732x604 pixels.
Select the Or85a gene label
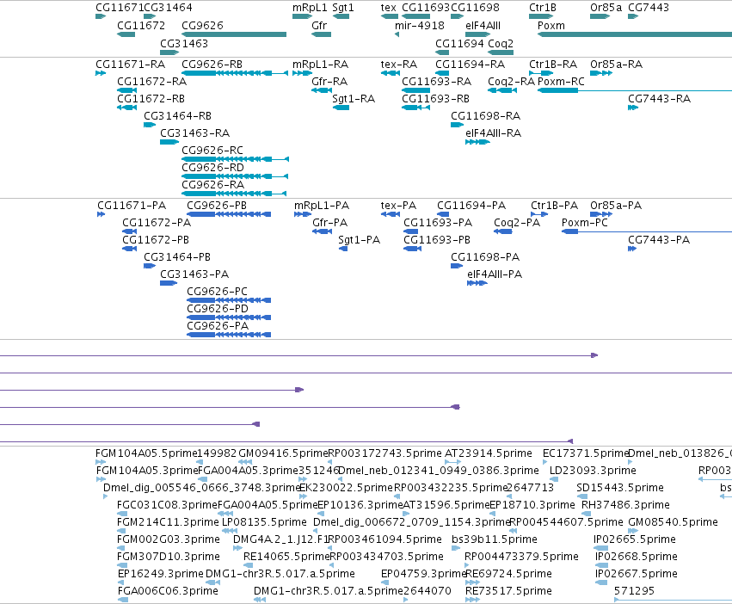(x=606, y=8)
